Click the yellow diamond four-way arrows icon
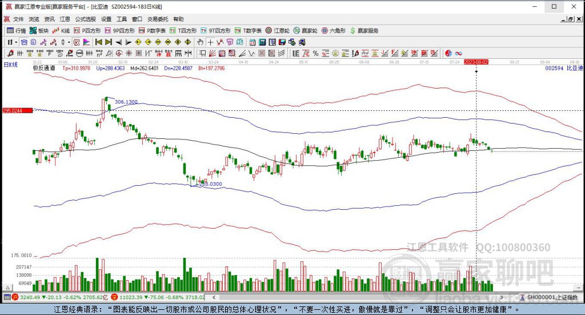 187,42
